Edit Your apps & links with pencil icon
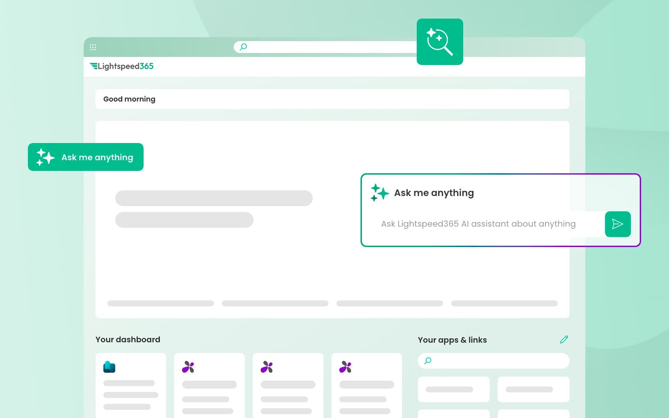 [x=564, y=340]
